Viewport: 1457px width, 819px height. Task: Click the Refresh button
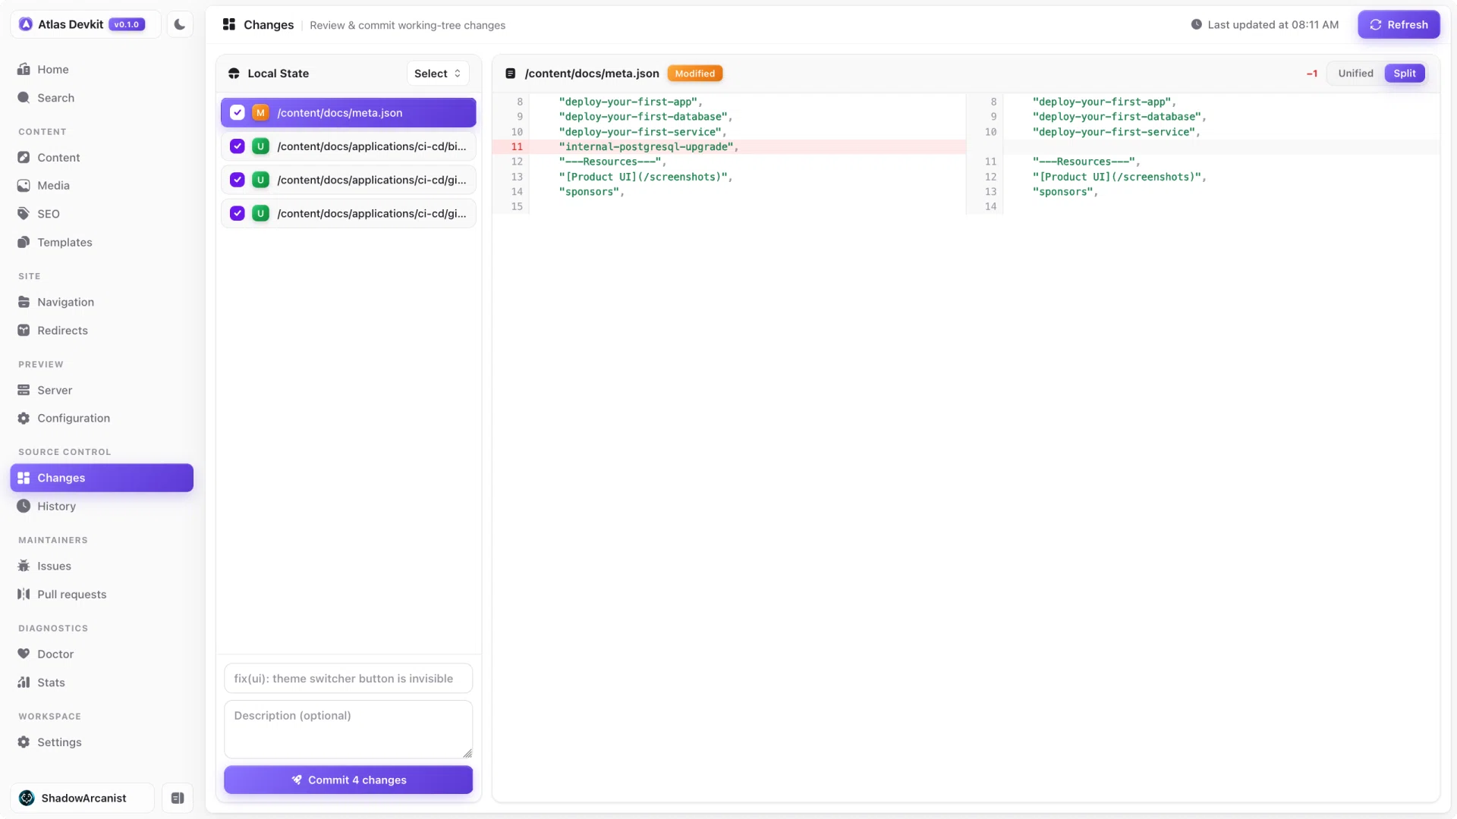pyautogui.click(x=1399, y=24)
